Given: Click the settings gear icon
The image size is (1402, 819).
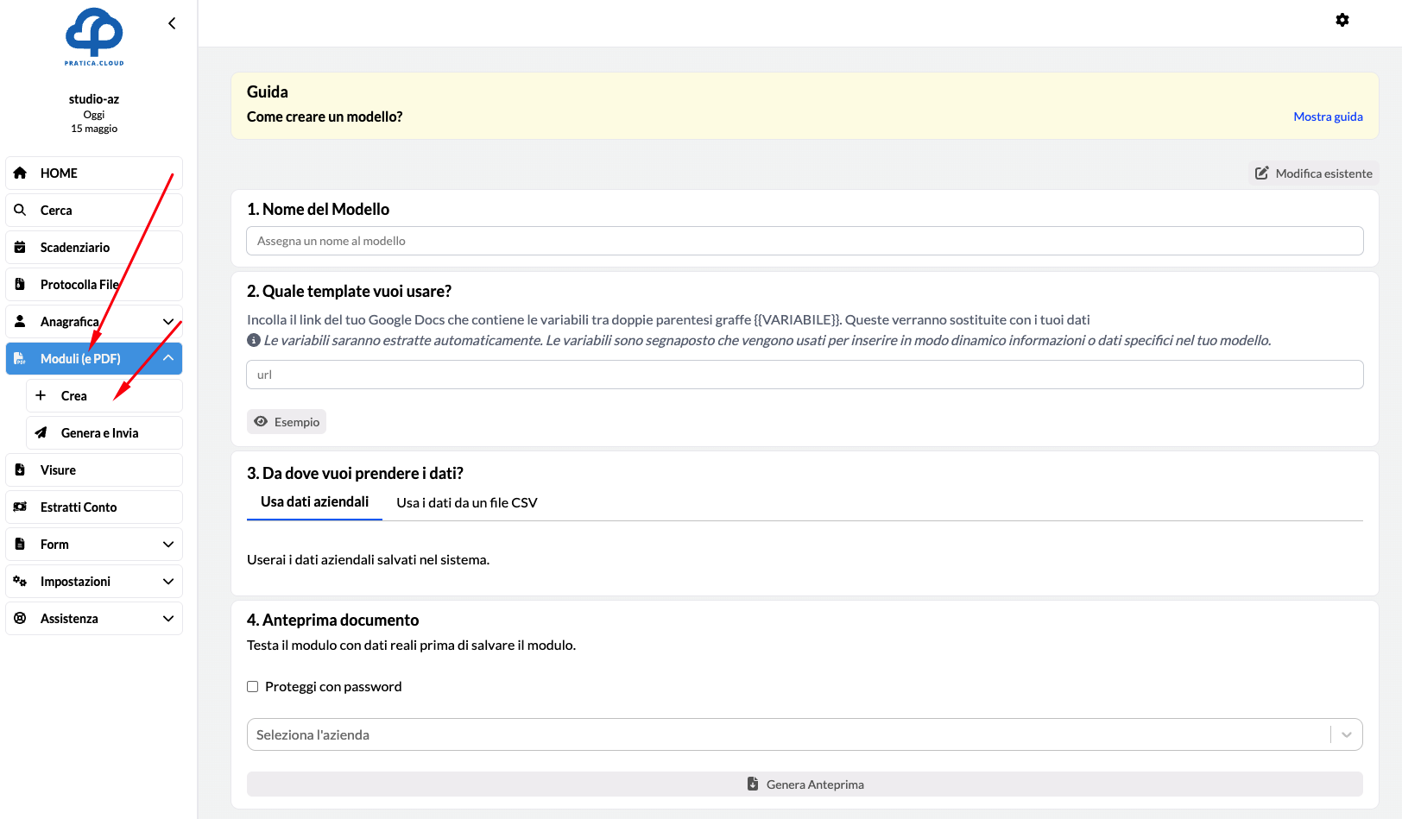Looking at the screenshot, I should [x=1342, y=20].
